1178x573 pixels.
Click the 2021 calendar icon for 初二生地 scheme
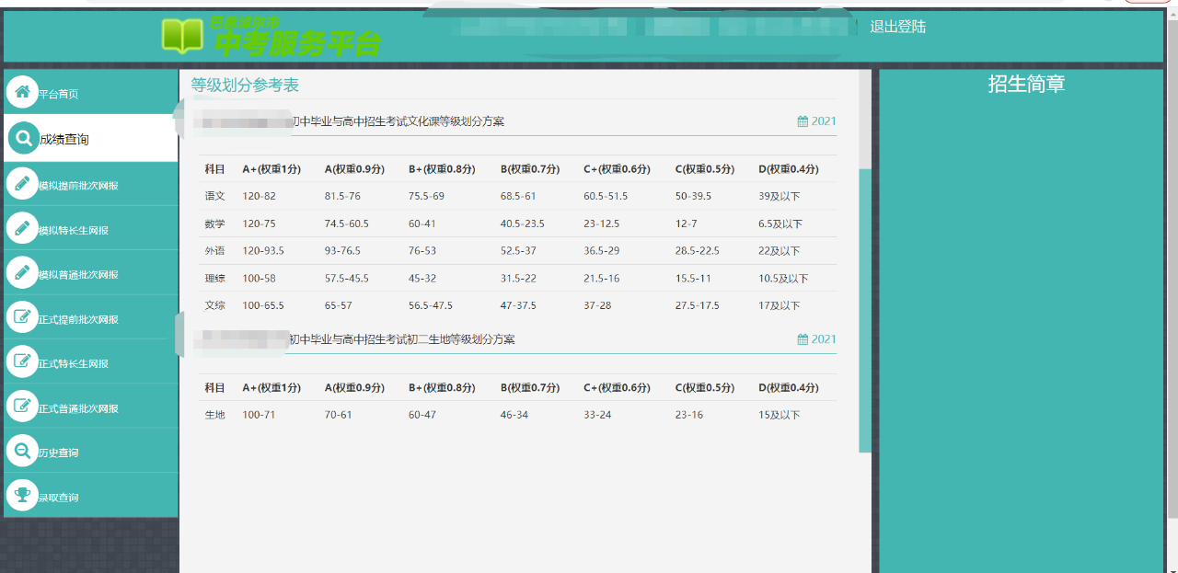click(803, 339)
